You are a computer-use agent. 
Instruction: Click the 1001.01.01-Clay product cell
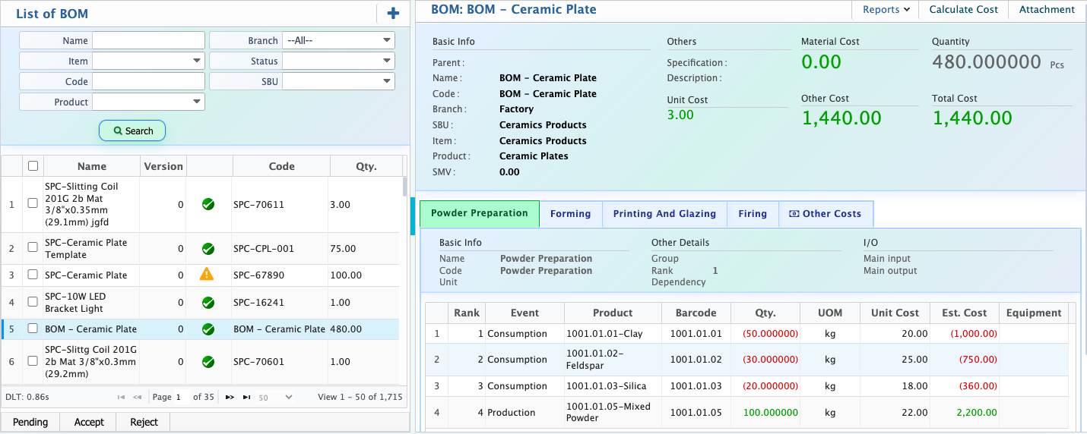click(x=613, y=334)
